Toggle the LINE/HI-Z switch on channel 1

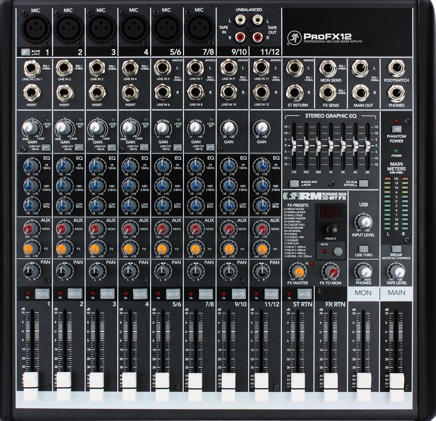[x=26, y=52]
